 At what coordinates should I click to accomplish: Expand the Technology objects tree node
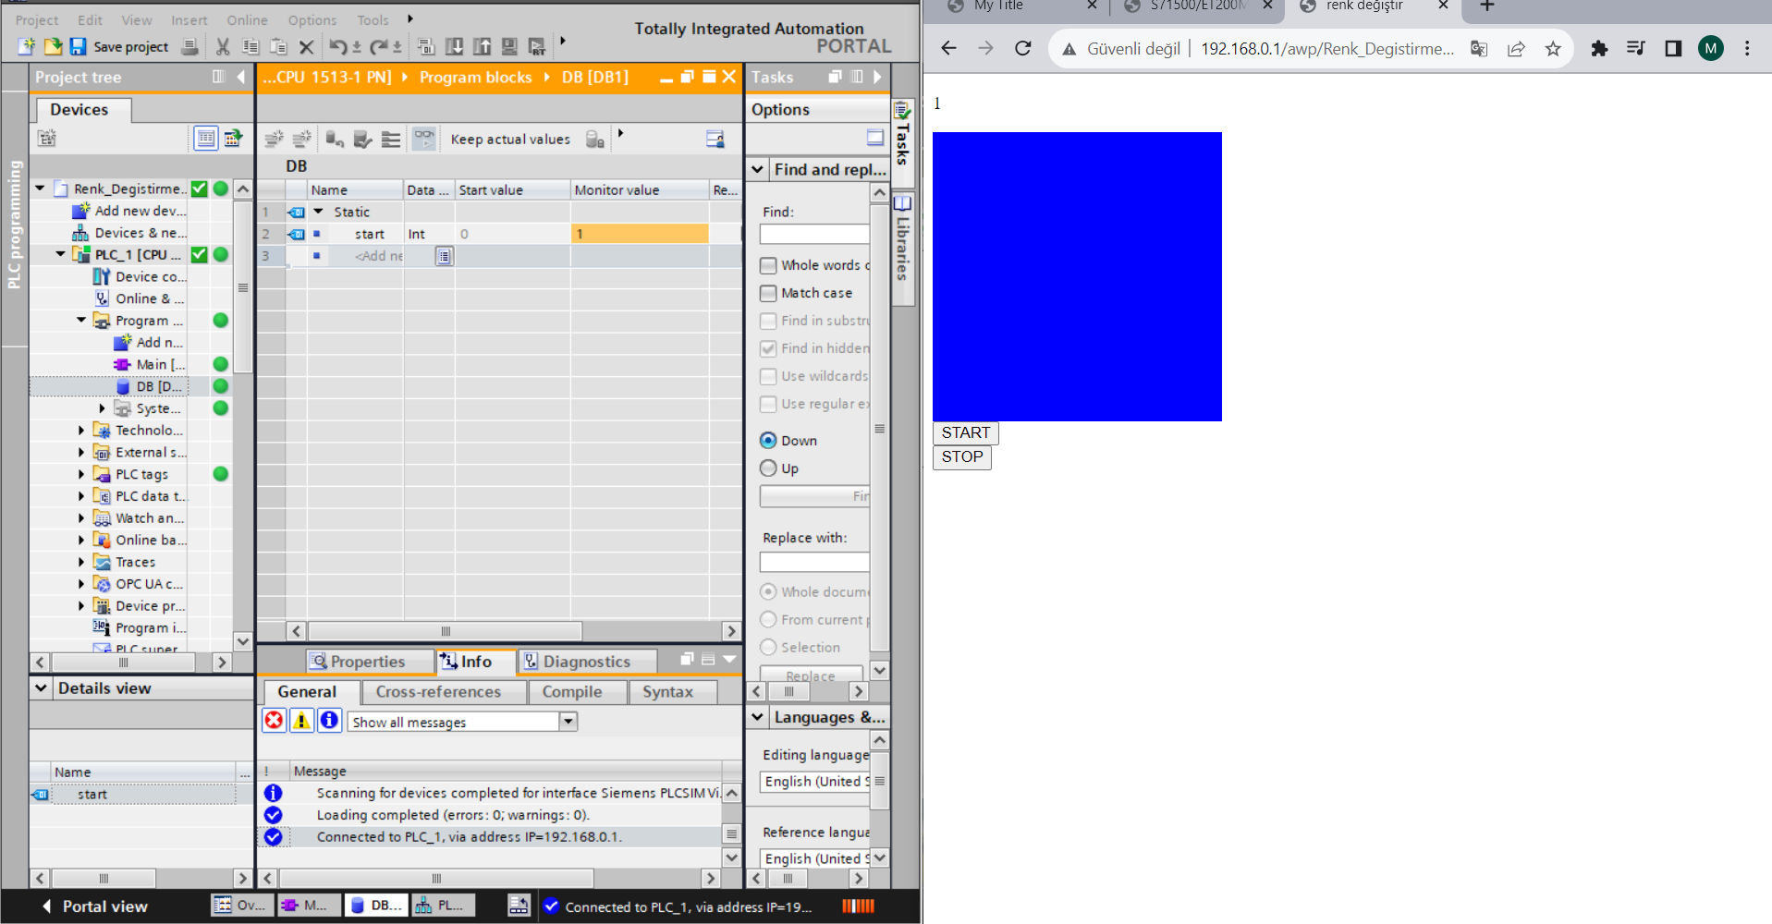(81, 431)
